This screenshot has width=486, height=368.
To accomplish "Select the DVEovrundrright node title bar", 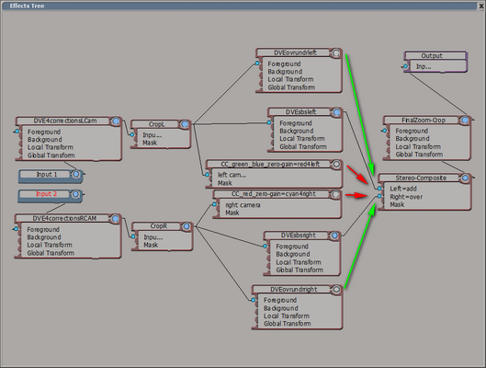I will click(292, 290).
